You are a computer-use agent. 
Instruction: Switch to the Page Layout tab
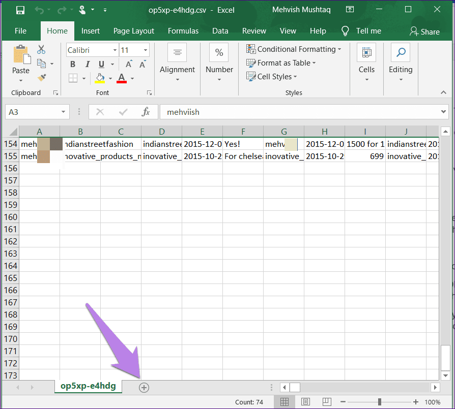134,30
